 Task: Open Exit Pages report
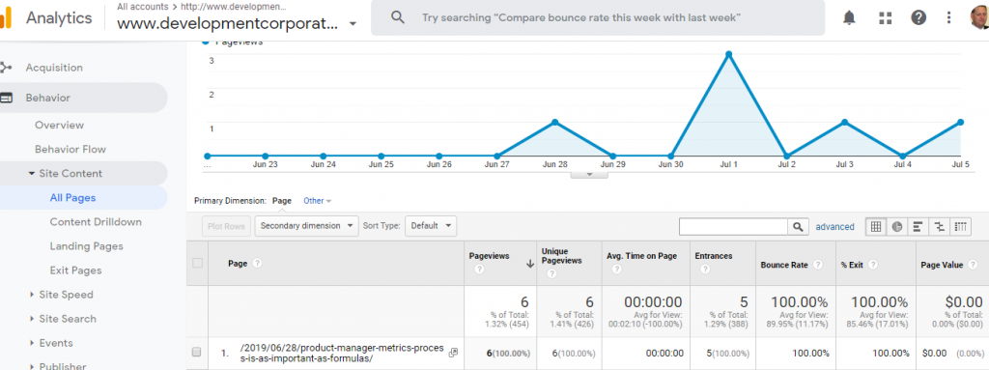[75, 270]
